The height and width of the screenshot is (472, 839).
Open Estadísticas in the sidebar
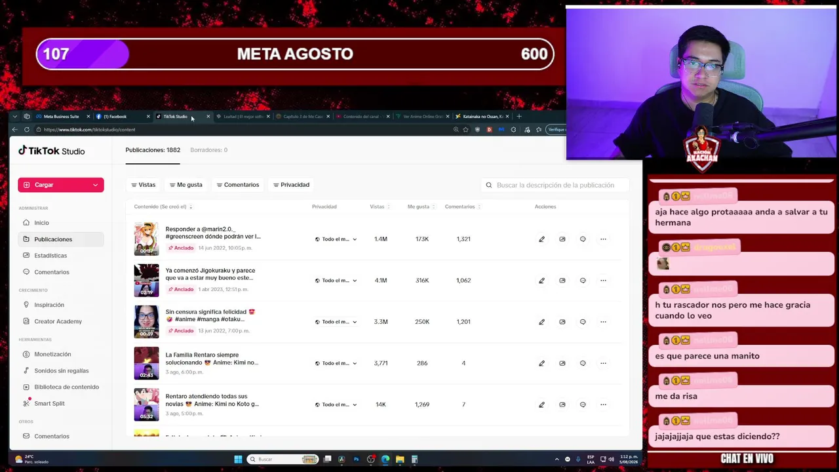coord(60,256)
